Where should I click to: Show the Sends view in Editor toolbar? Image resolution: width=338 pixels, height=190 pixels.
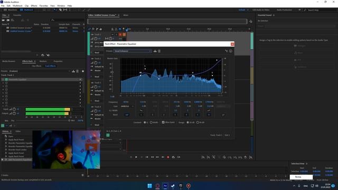tap(97, 29)
